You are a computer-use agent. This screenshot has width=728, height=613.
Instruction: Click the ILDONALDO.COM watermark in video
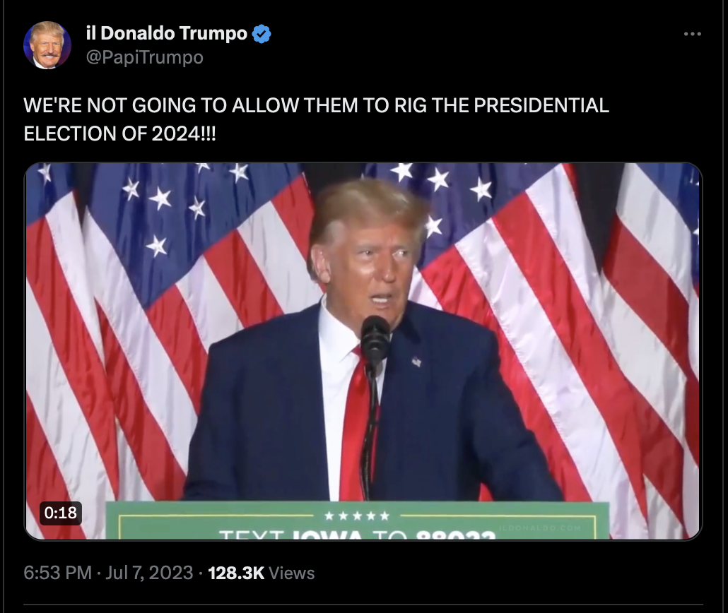pos(540,528)
